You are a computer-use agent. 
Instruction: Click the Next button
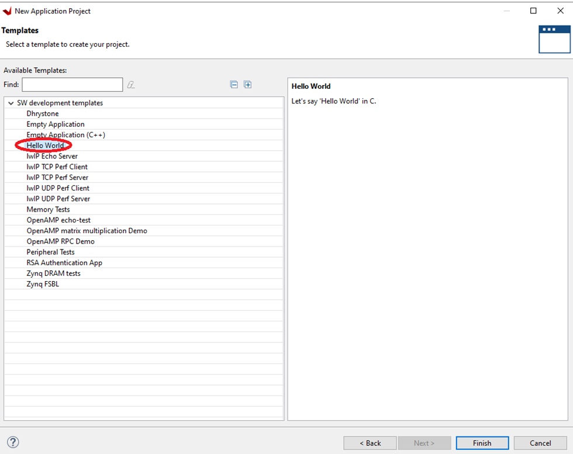[424, 443]
